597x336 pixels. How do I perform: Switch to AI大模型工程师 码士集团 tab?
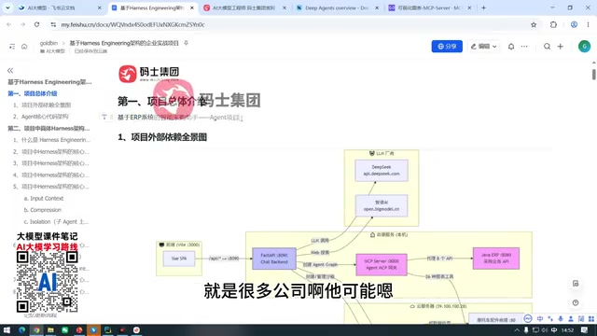coord(244,7)
